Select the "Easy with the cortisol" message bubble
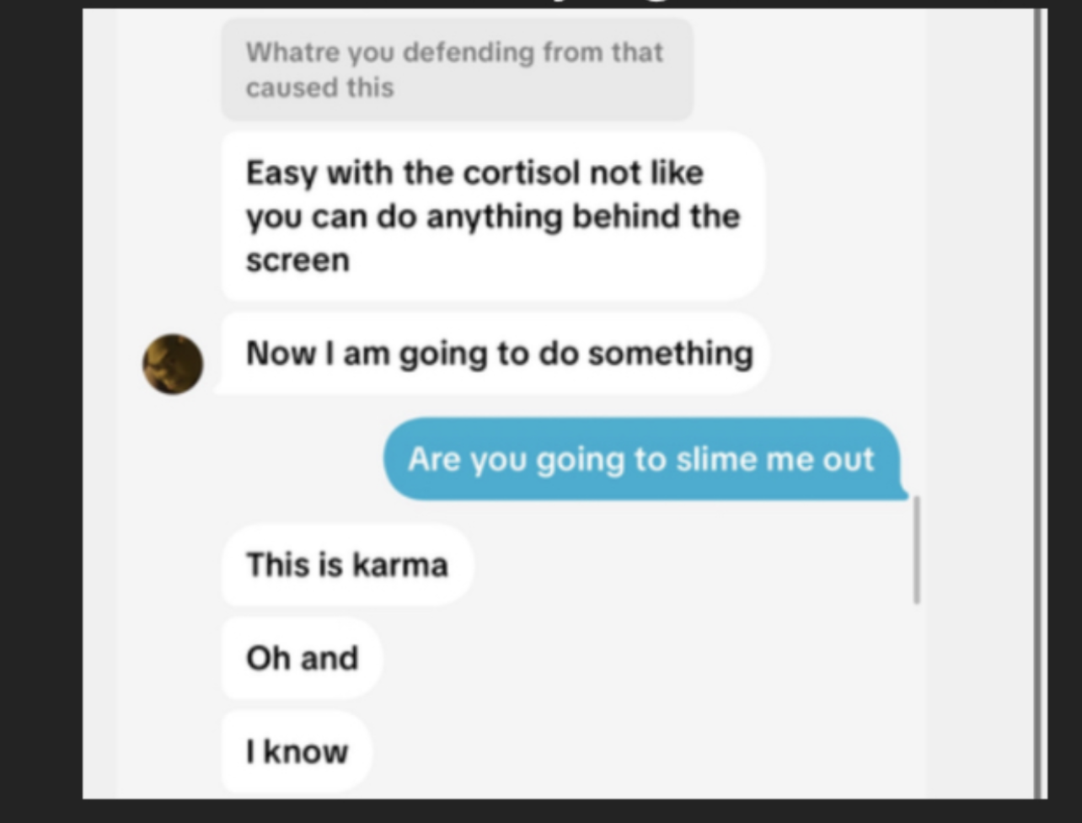Screen dimensions: 1082x823 tap(493, 216)
